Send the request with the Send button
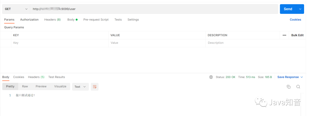Screen dimensions: 311x116 click(x=288, y=9)
